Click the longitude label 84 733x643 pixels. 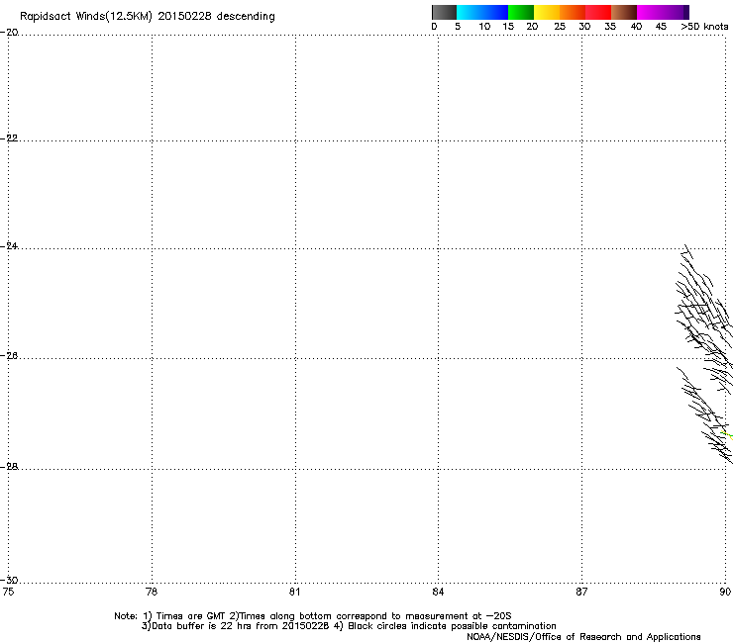pyautogui.click(x=438, y=592)
